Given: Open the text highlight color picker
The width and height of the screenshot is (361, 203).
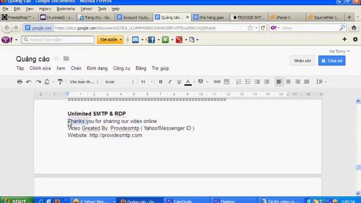Looking at the screenshot, I should pyautogui.click(x=201, y=82).
